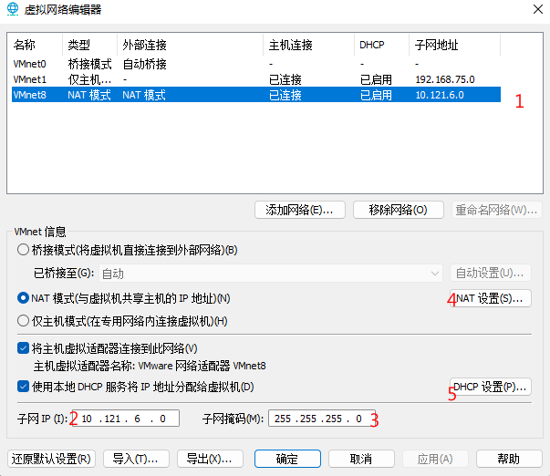Click 桥接模式 type cell of VMnet0
This screenshot has width=550, height=476.
(89, 64)
